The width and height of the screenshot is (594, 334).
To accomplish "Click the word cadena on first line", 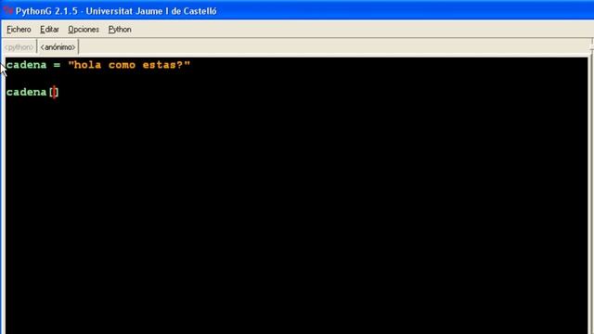I will click(26, 65).
